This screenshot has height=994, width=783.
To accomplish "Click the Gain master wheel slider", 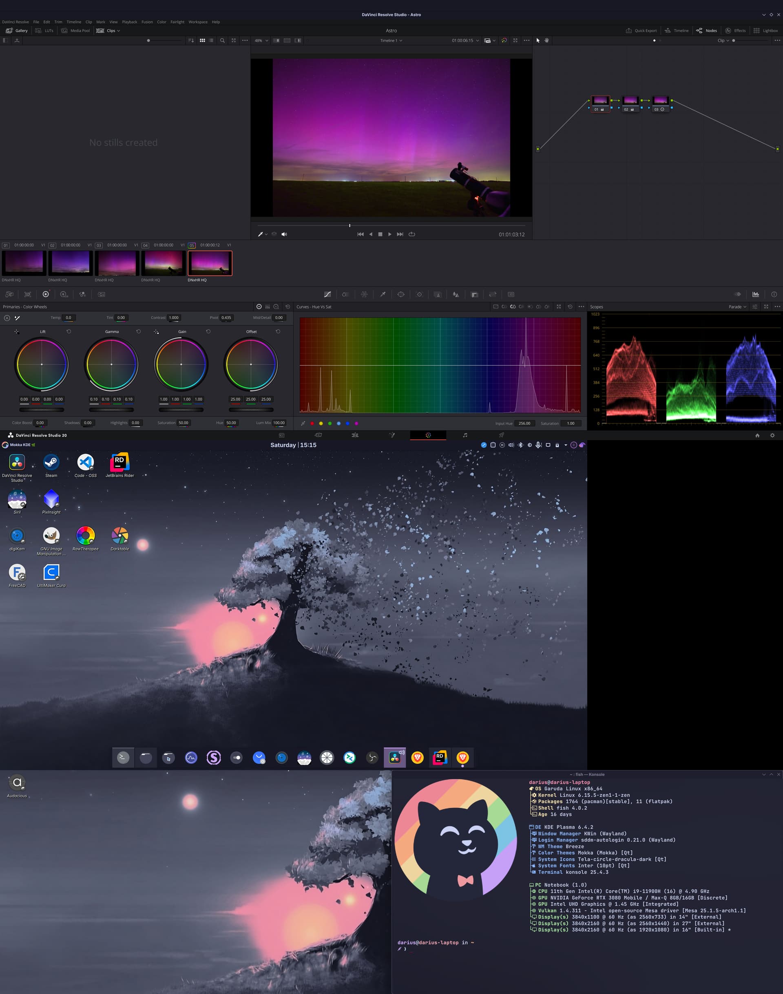I will (181, 410).
